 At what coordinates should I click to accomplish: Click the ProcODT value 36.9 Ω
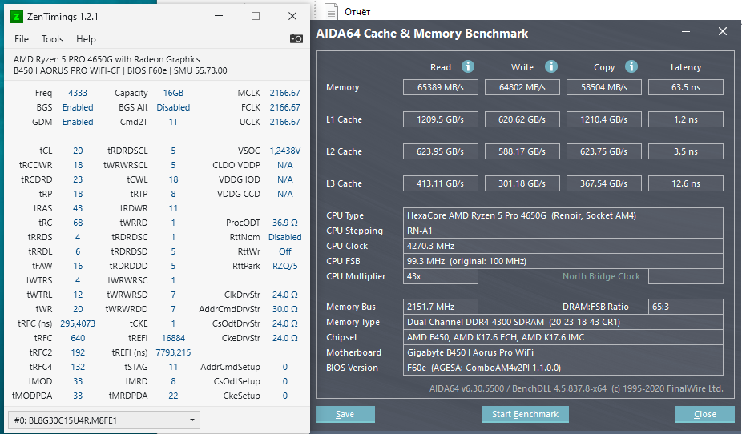(x=285, y=223)
